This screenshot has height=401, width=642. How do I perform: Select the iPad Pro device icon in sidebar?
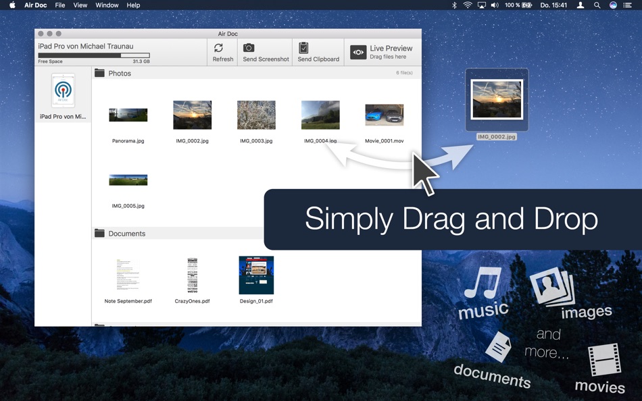pyautogui.click(x=63, y=90)
